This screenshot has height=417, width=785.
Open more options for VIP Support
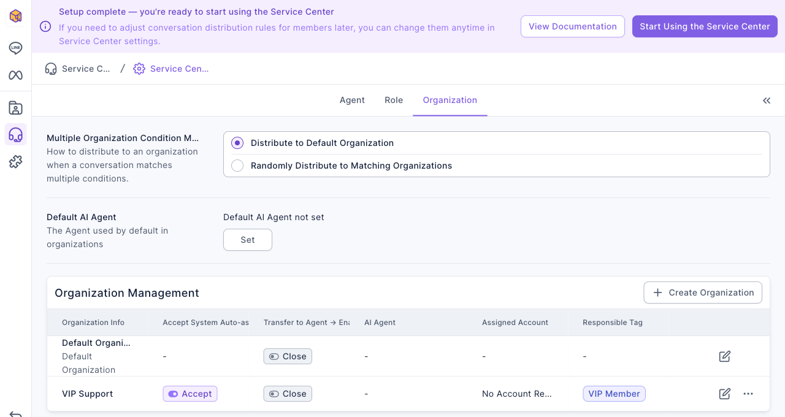pos(748,394)
